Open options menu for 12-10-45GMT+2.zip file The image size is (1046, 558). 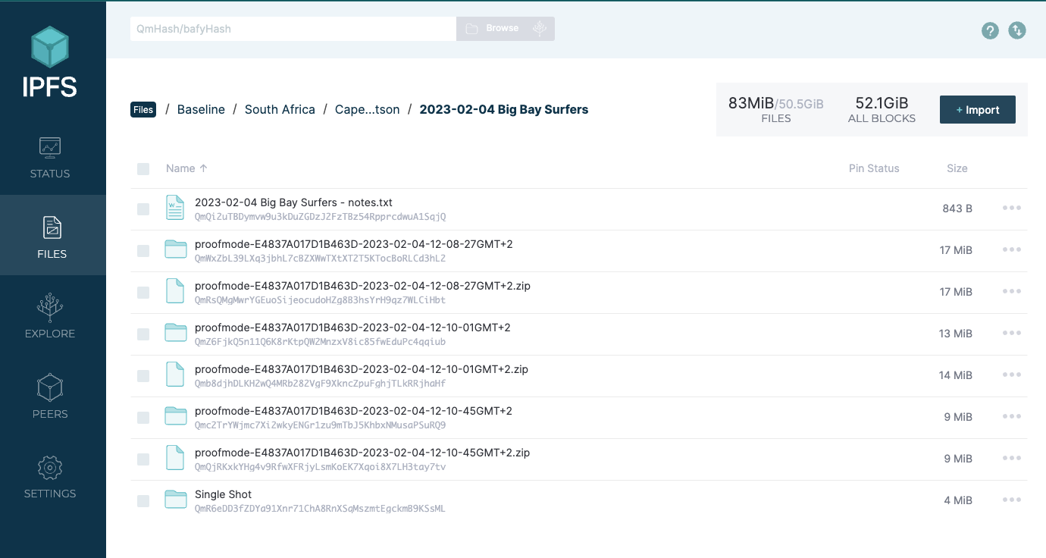[1012, 459]
